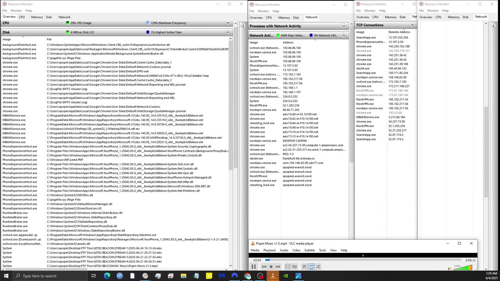Open File Explorer from taskbar
Image resolution: width=500 pixels, height=281 pixels.
pyautogui.click(x=183, y=276)
